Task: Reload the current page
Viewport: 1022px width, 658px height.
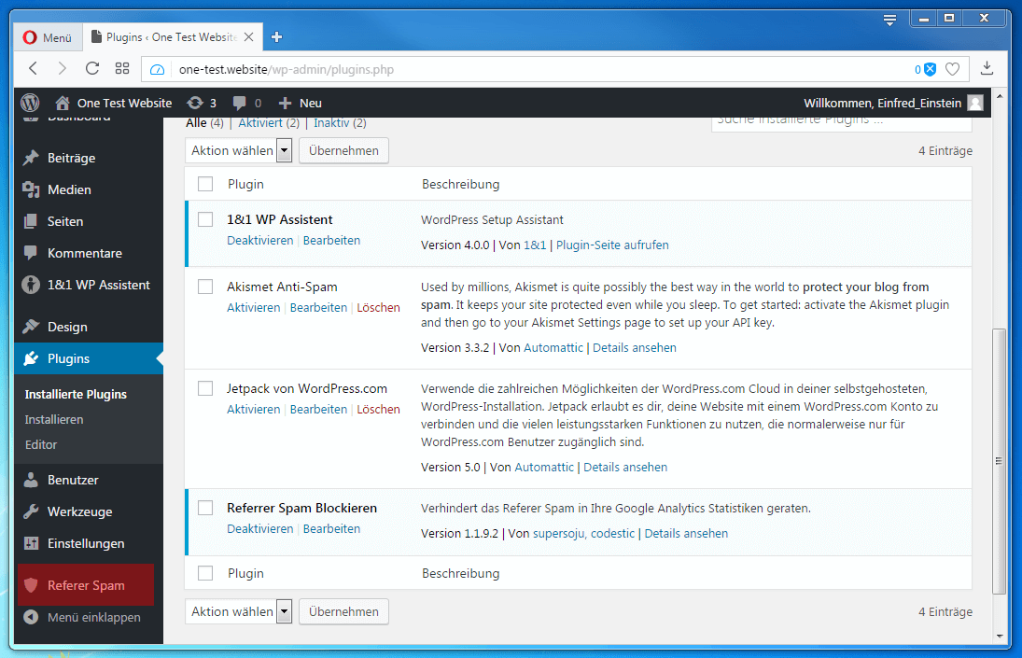Action: point(91,68)
